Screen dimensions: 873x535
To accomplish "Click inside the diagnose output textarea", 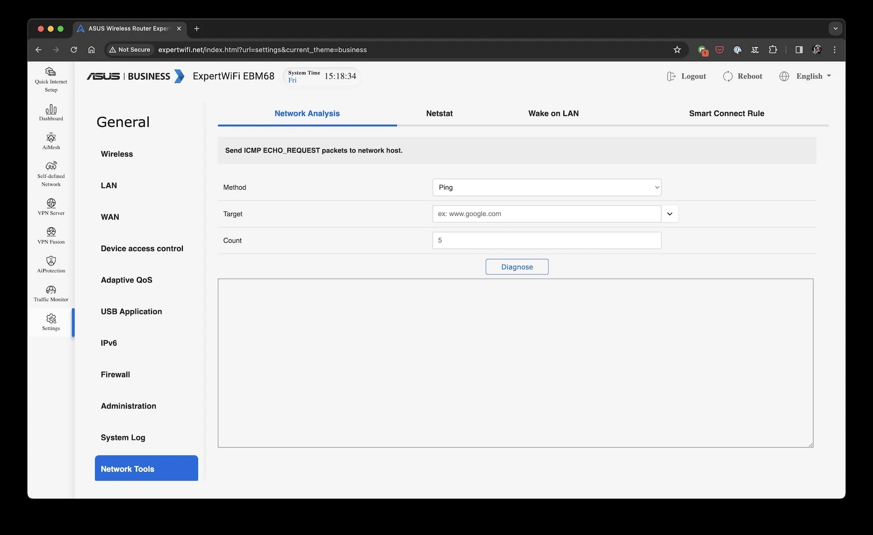I will pyautogui.click(x=515, y=363).
